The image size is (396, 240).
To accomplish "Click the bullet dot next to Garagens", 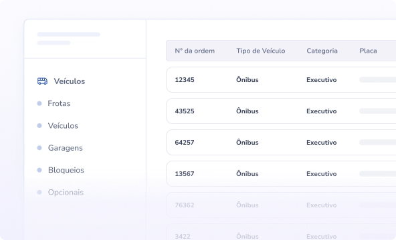I will (39, 148).
